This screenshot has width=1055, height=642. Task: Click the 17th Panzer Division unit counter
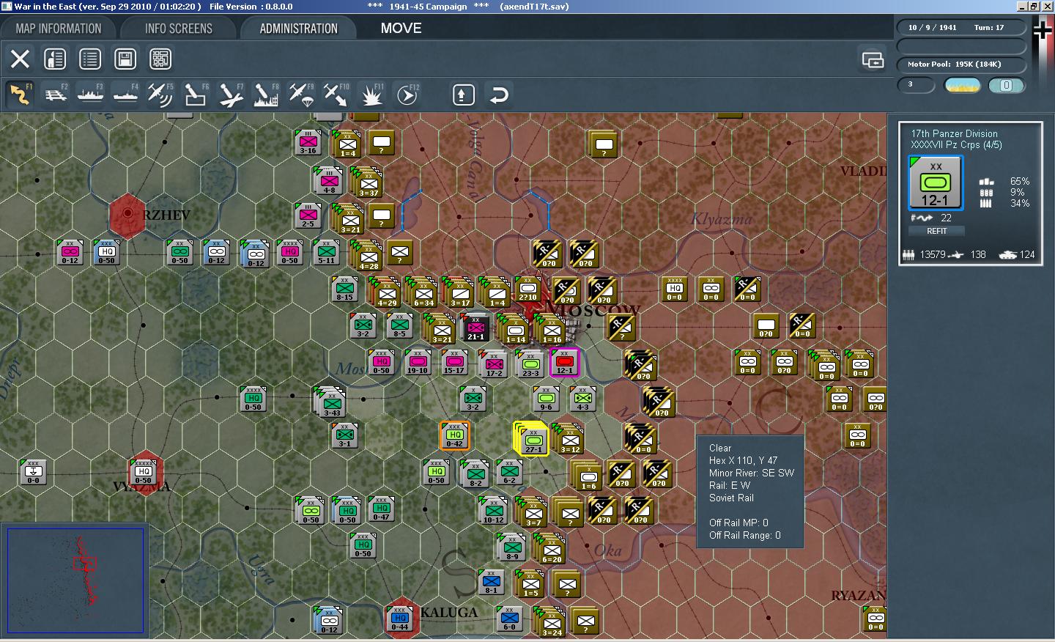point(936,182)
